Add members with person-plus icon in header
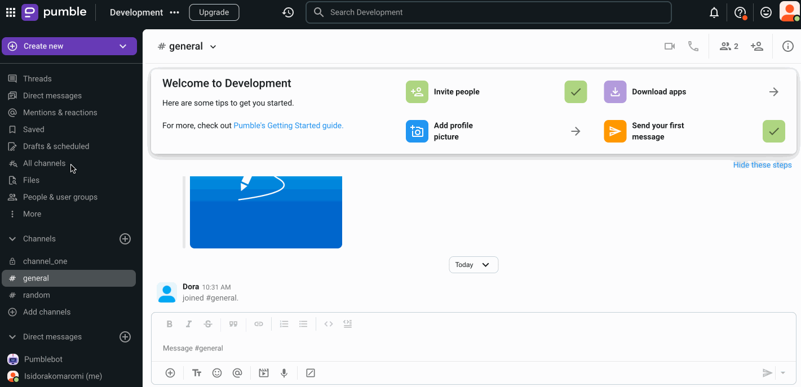This screenshot has height=387, width=801. coord(757,46)
